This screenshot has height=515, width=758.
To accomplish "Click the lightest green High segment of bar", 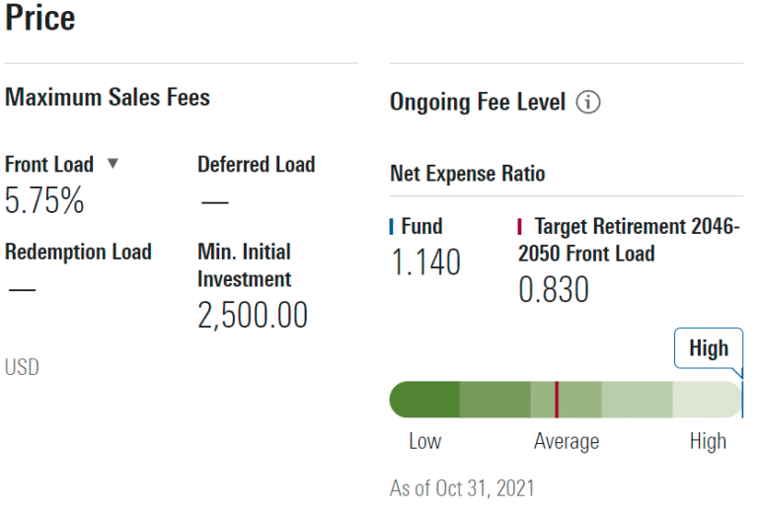I will (705, 399).
